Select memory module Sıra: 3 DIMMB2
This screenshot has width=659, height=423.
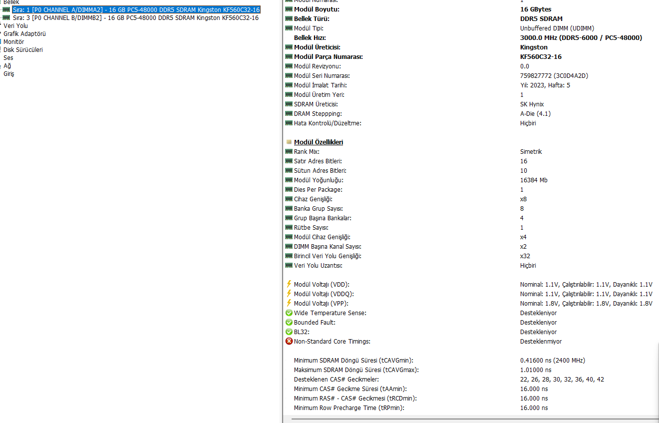136,18
